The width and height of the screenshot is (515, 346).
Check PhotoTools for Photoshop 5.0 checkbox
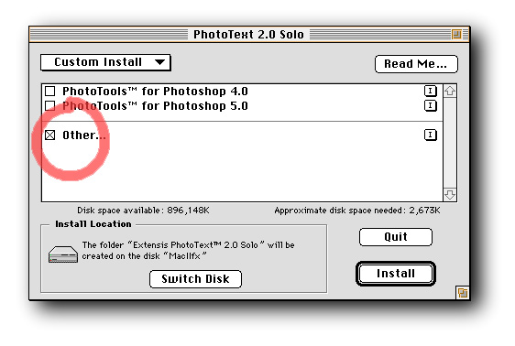point(49,105)
